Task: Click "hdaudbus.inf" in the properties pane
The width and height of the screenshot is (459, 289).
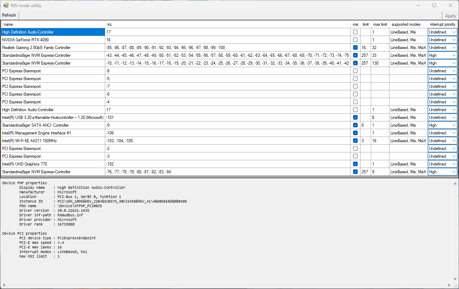Action: point(70,215)
